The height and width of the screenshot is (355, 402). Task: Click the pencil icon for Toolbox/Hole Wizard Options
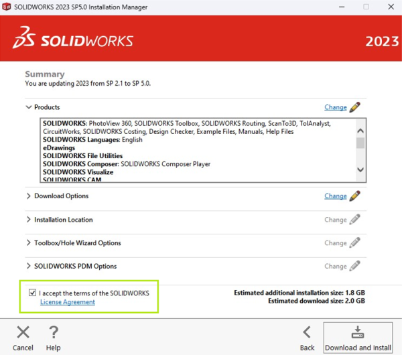[x=355, y=243]
